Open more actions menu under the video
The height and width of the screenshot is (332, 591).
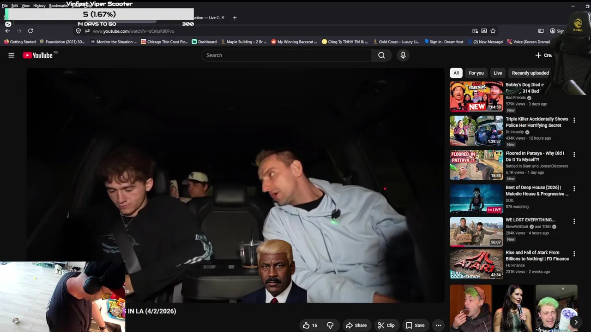[x=438, y=326]
